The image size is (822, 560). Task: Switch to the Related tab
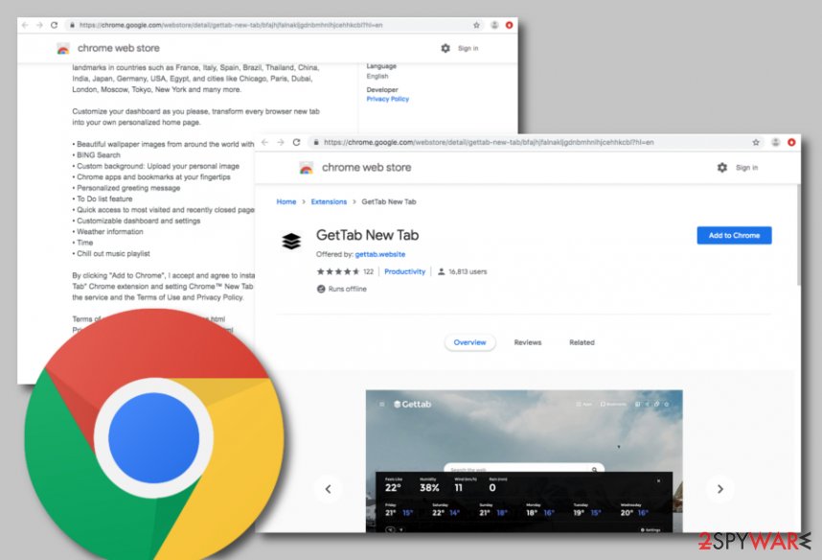[582, 342]
